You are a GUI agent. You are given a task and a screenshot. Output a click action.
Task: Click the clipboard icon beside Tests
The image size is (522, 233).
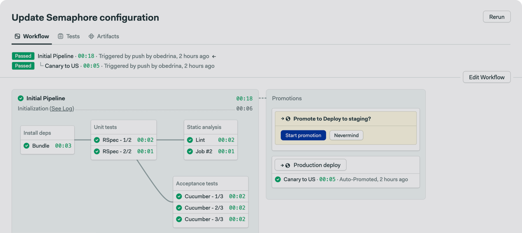(x=60, y=36)
